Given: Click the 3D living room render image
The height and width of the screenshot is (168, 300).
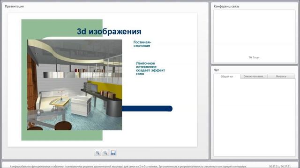Looking at the screenshot, I should (x=75, y=85).
